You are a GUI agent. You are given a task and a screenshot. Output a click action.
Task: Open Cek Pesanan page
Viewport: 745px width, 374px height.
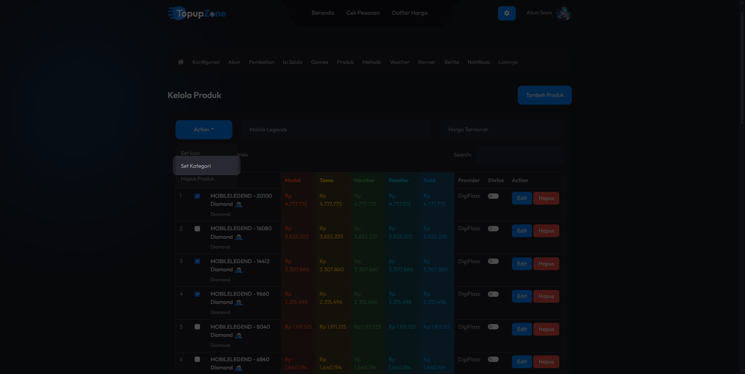363,13
